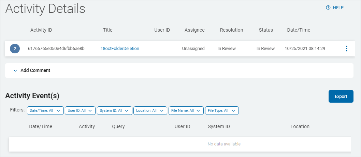Select the activity ID 61766765e050e4d6fbb6ae8b text
Image resolution: width=361 pixels, height=157 pixels.
click(56, 49)
